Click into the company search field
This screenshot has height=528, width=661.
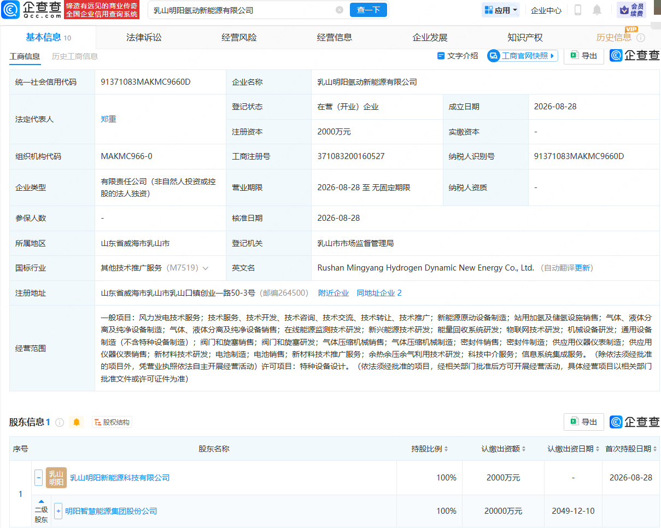pyautogui.click(x=242, y=10)
